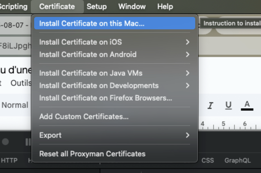This screenshot has height=173, width=261.
Task: Expand the Install Certificate on Java VMs submenu
Action: click(114, 73)
